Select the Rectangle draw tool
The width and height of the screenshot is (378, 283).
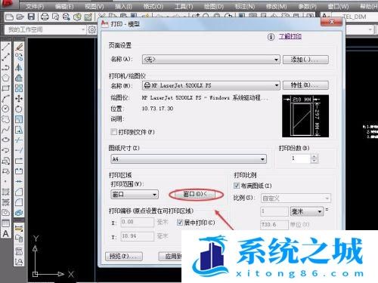coord(6,88)
